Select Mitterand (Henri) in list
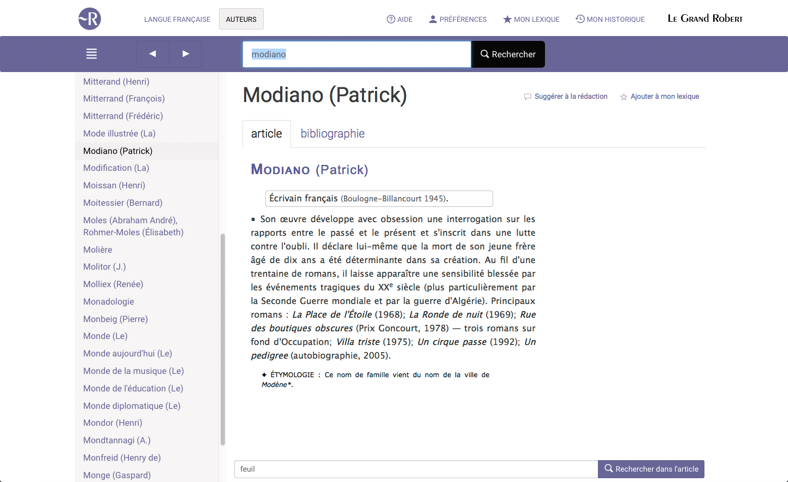 click(x=116, y=81)
